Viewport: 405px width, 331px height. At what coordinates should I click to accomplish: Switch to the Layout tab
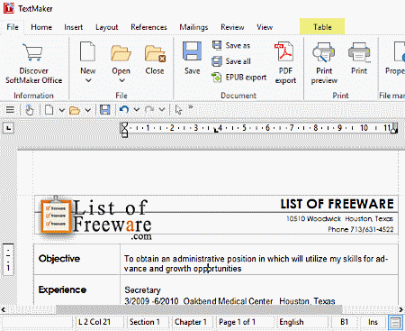point(107,27)
